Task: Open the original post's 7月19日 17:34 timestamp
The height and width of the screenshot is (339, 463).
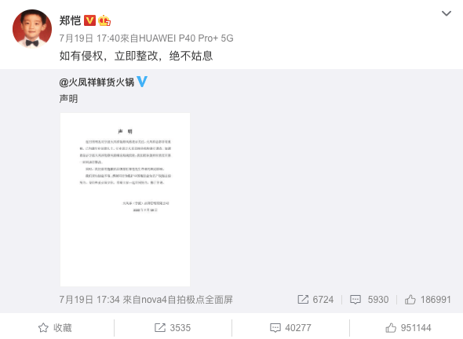Action: point(89,300)
